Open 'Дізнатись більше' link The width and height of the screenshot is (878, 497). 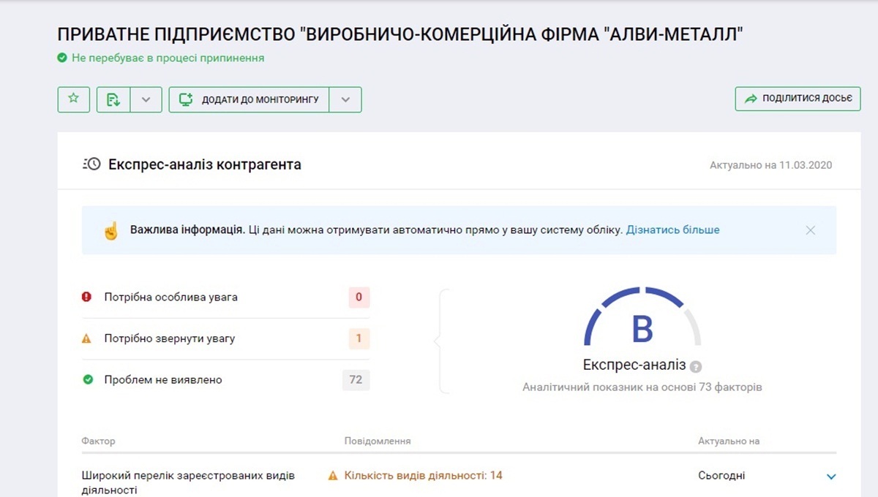(672, 229)
